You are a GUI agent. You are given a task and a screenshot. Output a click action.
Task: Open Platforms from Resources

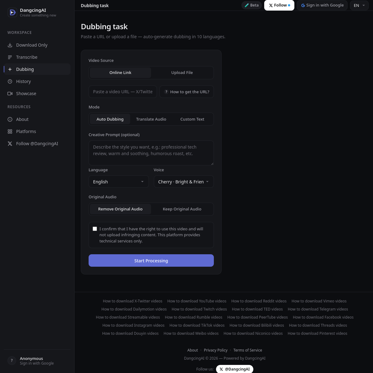pos(37,131)
